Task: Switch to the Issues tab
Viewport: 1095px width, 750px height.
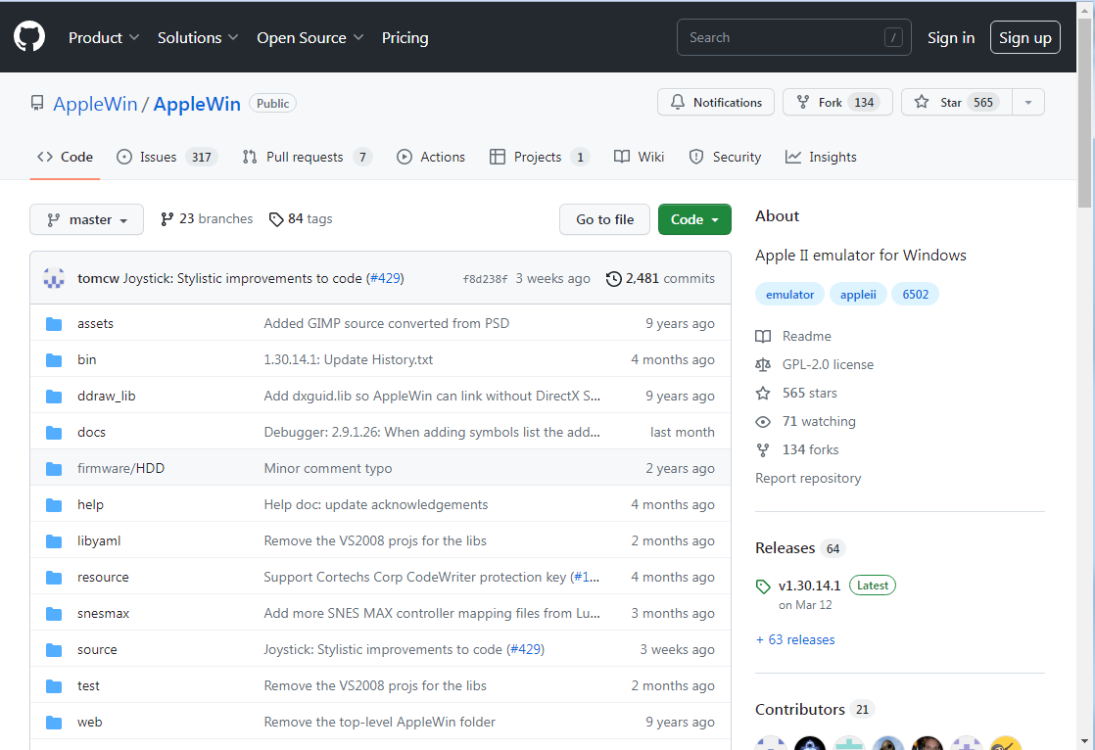Action: tap(167, 157)
